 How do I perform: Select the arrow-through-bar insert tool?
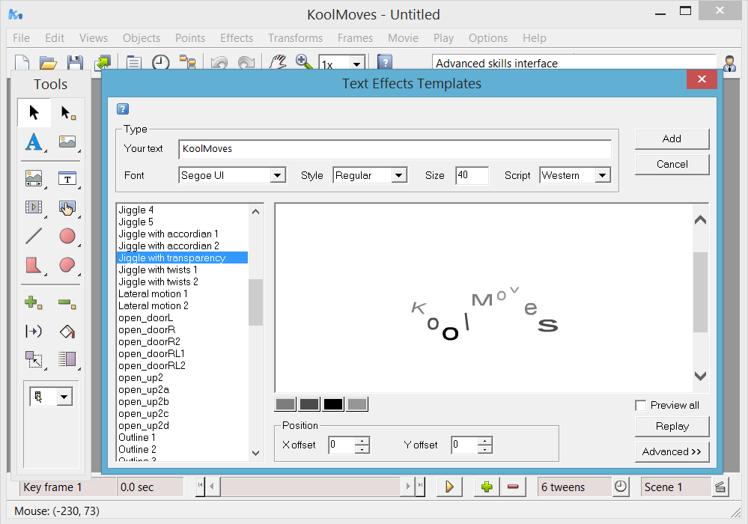pos(34,331)
